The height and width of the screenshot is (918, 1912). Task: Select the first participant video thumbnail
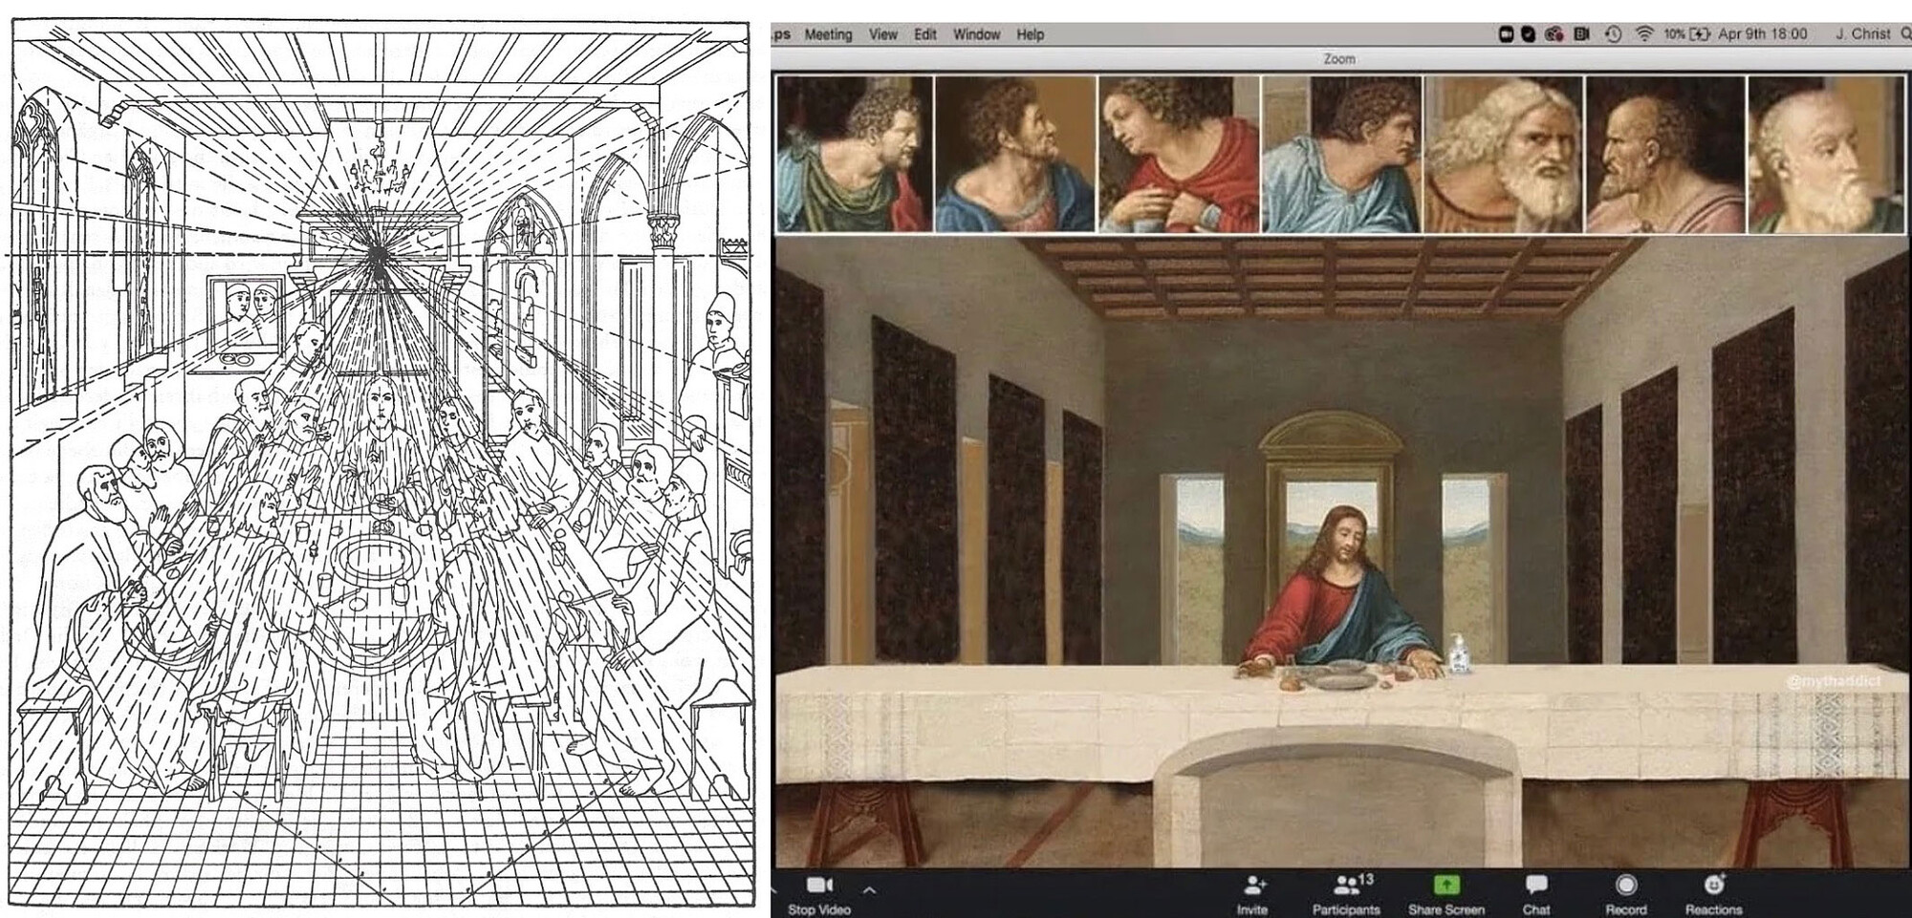(x=854, y=154)
